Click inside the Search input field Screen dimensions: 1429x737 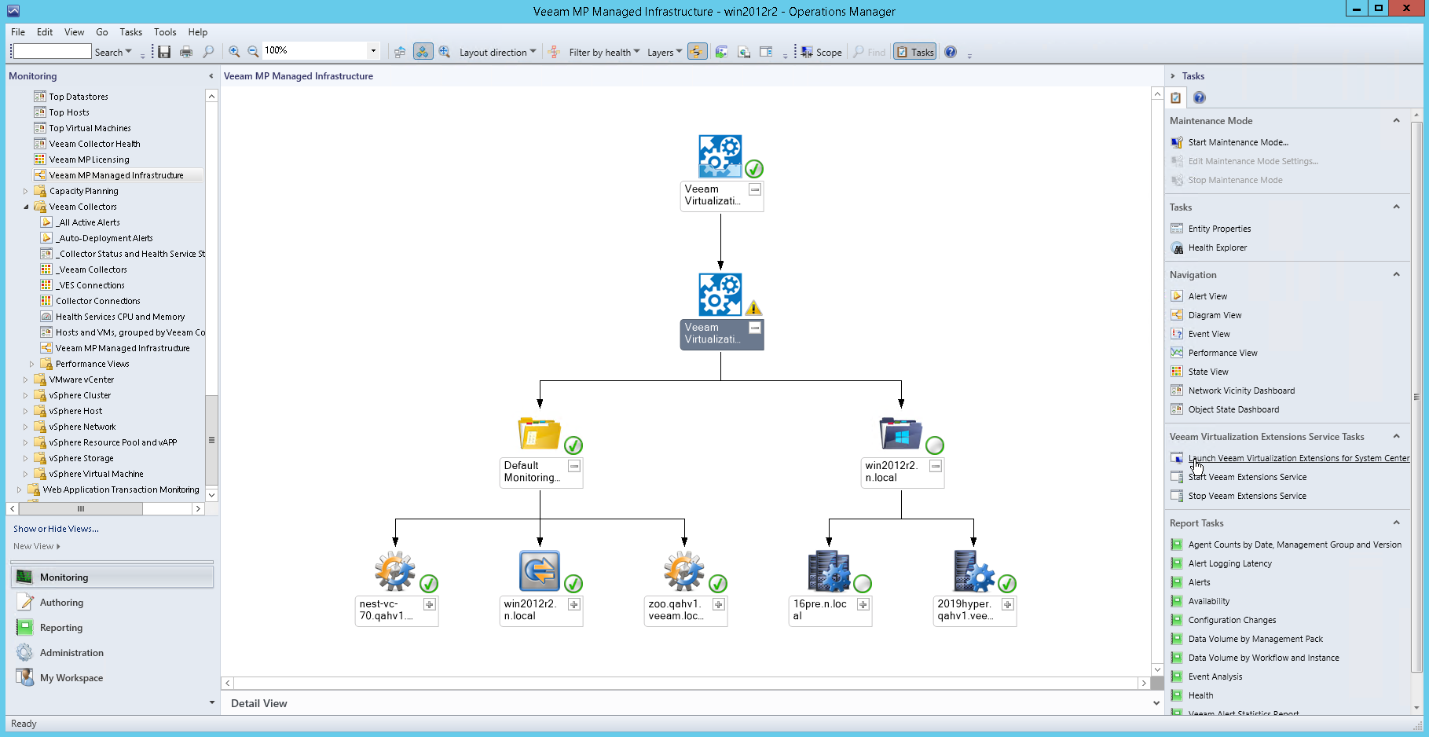point(52,51)
